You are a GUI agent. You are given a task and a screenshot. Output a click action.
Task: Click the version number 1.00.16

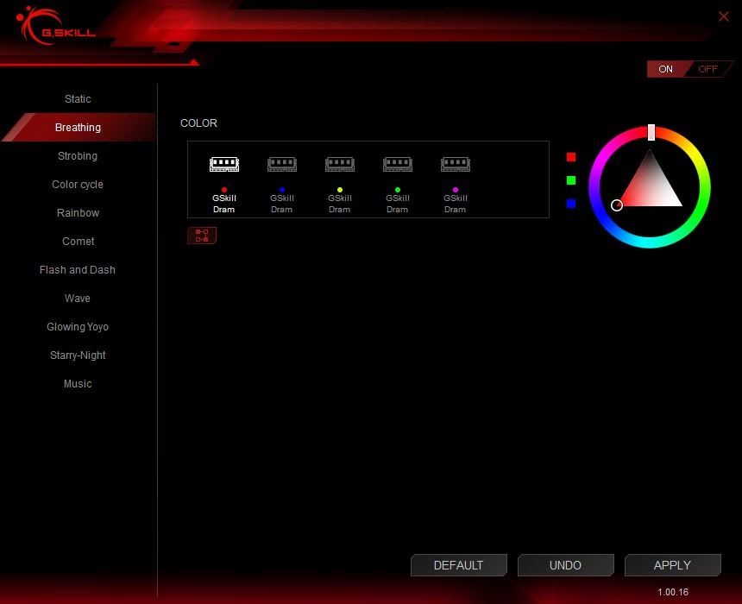pos(672,592)
